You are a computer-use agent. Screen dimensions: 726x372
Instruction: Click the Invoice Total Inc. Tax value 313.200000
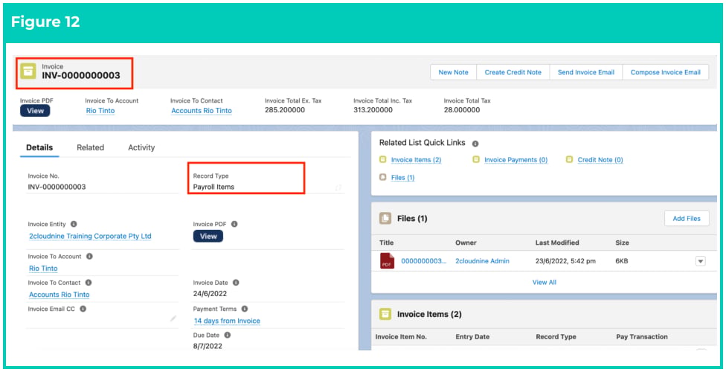(x=373, y=110)
